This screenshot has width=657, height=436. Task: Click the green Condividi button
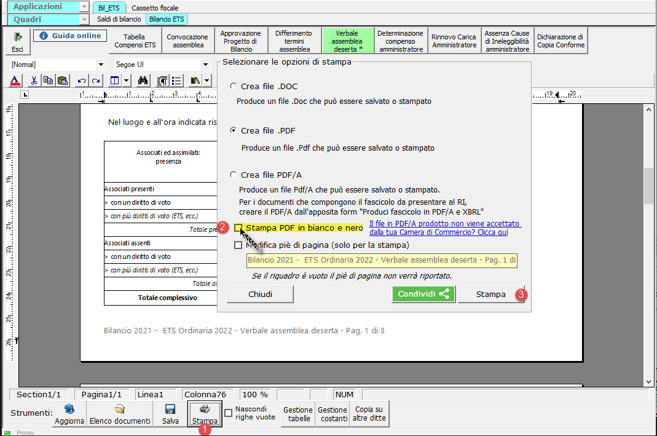[x=423, y=294]
